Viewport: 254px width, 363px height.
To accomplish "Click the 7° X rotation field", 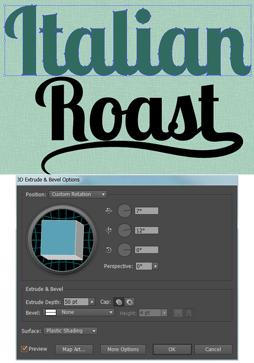I will click(x=146, y=211).
